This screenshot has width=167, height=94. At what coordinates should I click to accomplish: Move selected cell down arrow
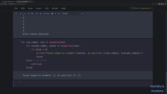pyautogui.click(x=41, y=14)
